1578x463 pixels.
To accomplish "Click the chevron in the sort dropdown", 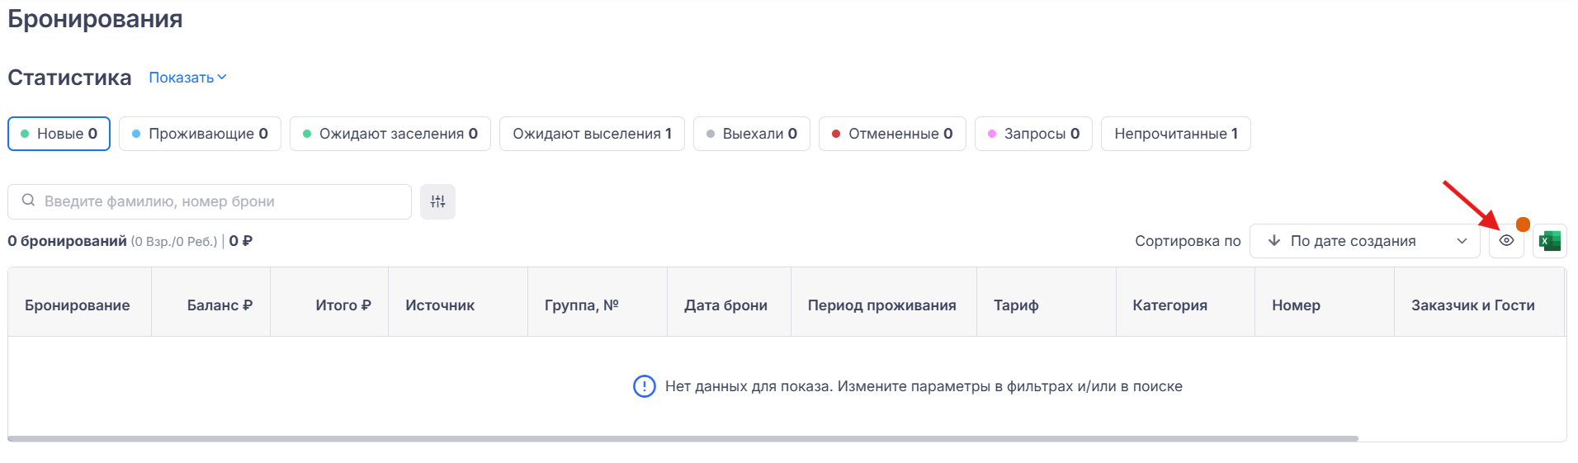I will click(x=1462, y=241).
